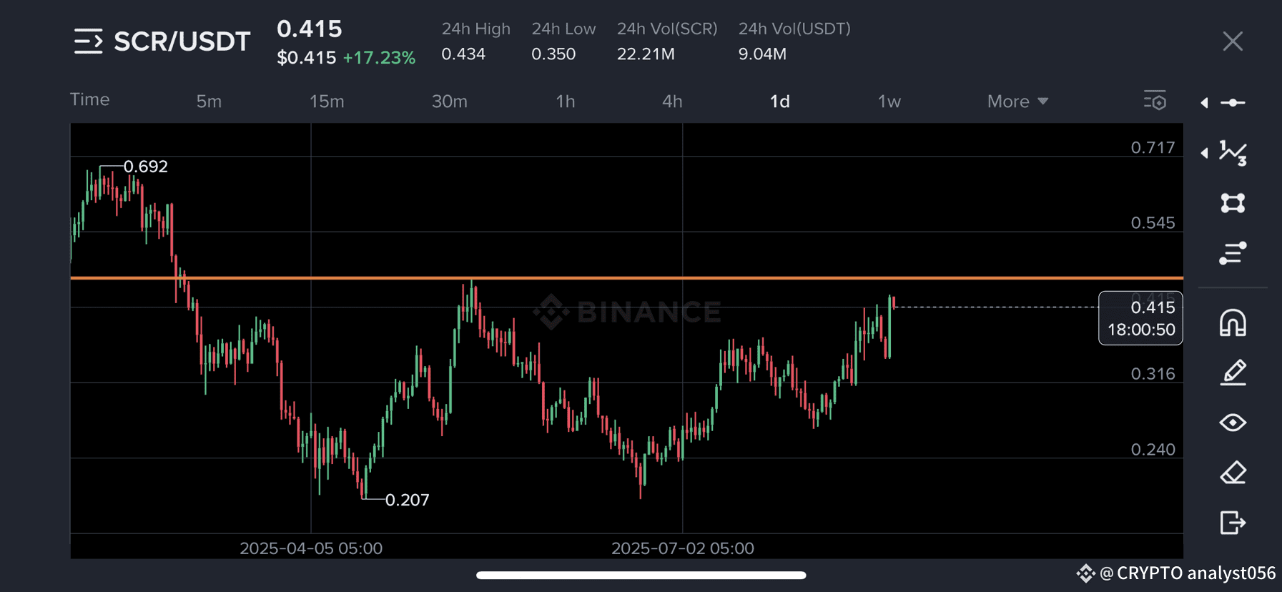Open the More timeframes dropdown

pyautogui.click(x=1017, y=102)
